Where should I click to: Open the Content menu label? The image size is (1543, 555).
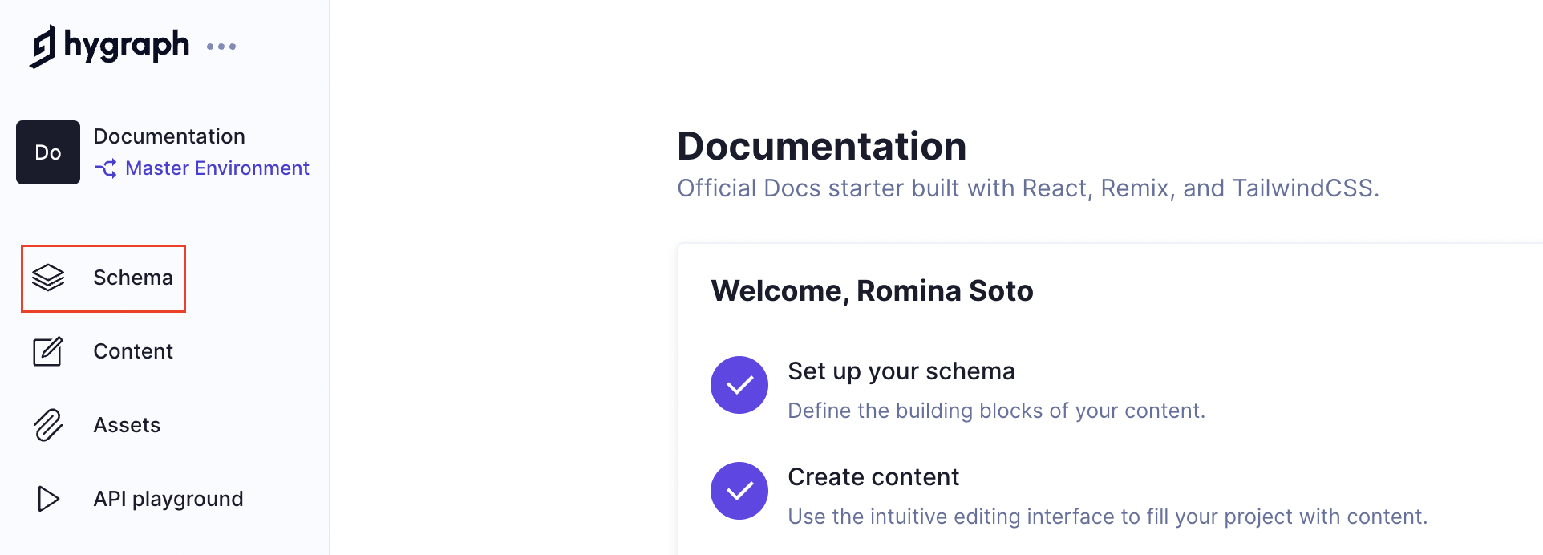tap(133, 351)
